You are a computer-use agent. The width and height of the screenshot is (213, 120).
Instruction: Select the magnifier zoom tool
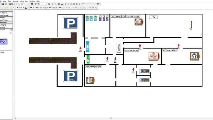(x=36, y=4)
